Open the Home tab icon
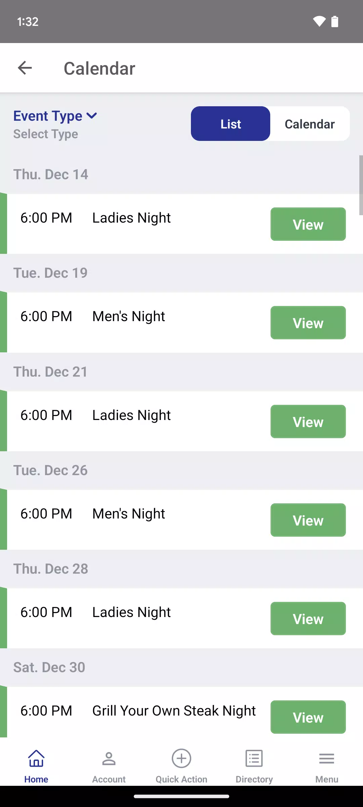 (x=36, y=759)
